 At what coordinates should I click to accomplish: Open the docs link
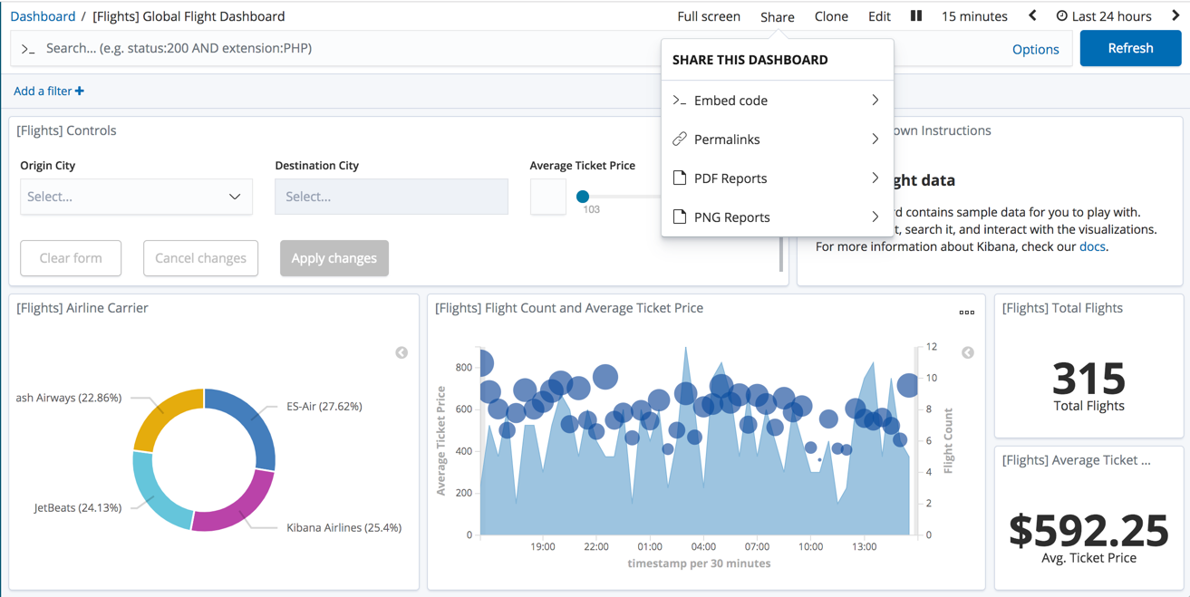[x=1091, y=246]
